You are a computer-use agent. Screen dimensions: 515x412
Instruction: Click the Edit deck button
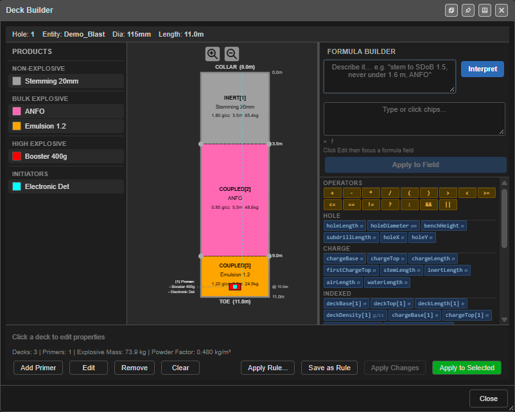coord(89,368)
